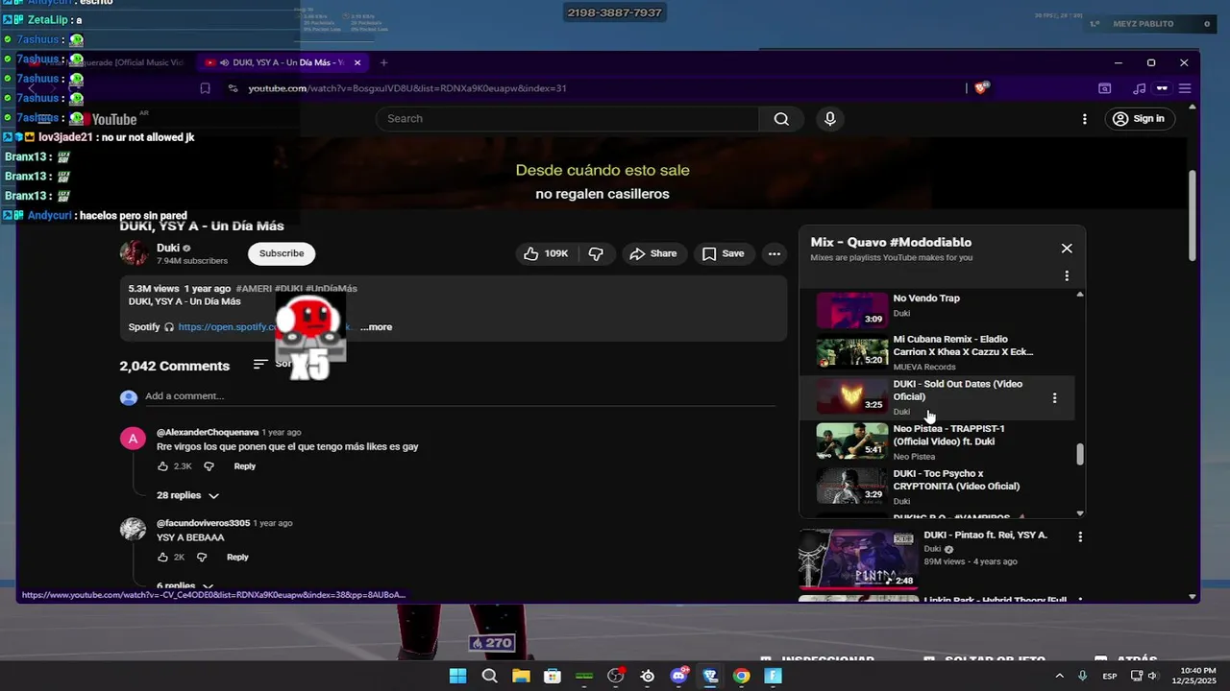Open the Brave hamburger menu
The width and height of the screenshot is (1230, 691).
pos(1185,88)
